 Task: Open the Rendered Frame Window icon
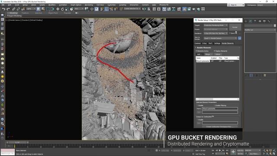(x=189, y=9)
